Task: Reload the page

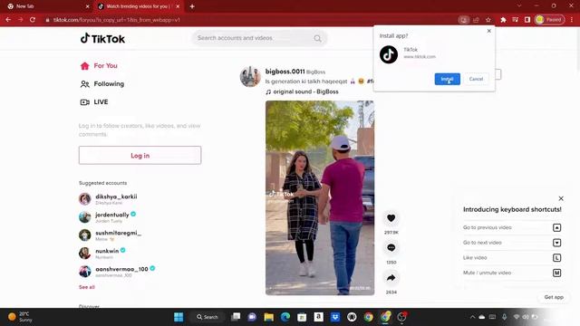Action: [x=33, y=20]
